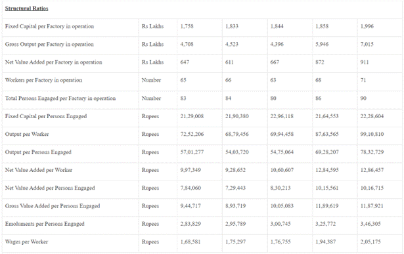The height and width of the screenshot is (254, 404).
Task: Select the value 2,05,175 in Wages row
Action: [x=370, y=242]
